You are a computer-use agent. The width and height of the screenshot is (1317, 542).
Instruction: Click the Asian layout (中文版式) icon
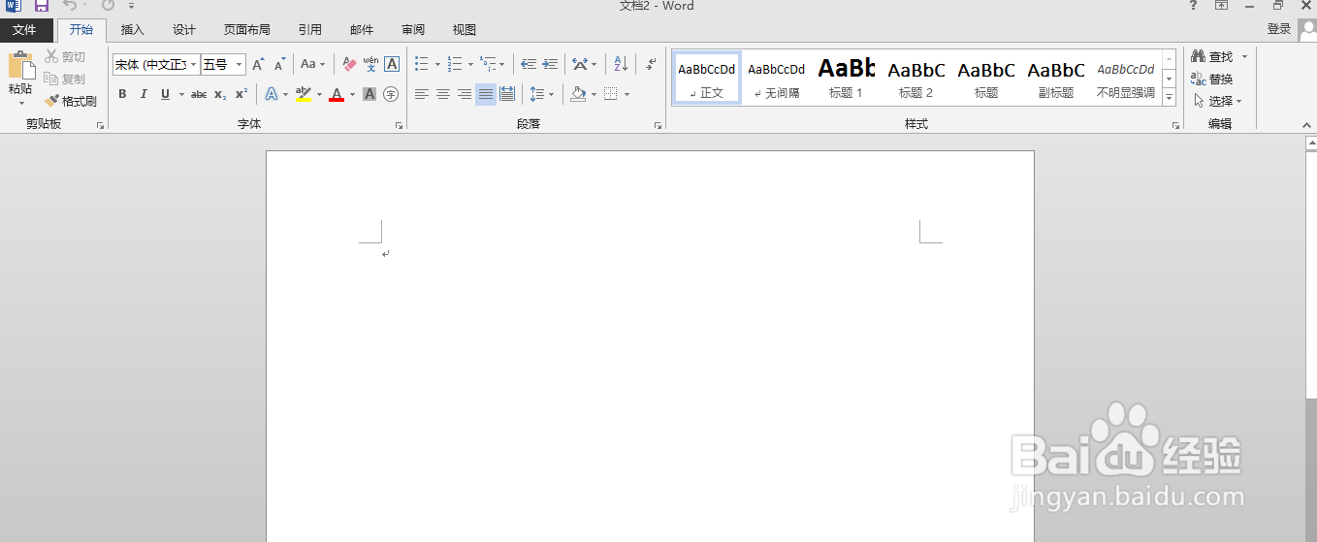[579, 65]
